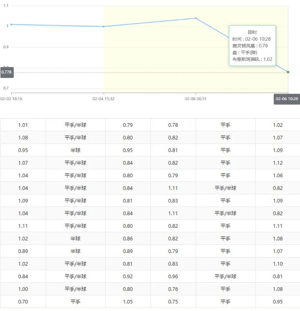Click the 1.12 value in the table
This screenshot has width=300, height=311.
(x=278, y=163)
